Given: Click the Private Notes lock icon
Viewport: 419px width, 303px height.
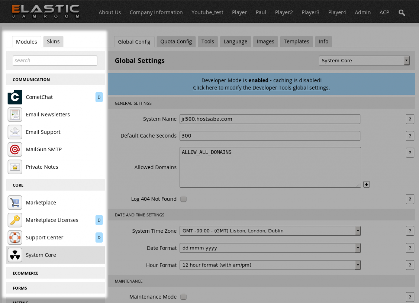Looking at the screenshot, I should tap(15, 167).
